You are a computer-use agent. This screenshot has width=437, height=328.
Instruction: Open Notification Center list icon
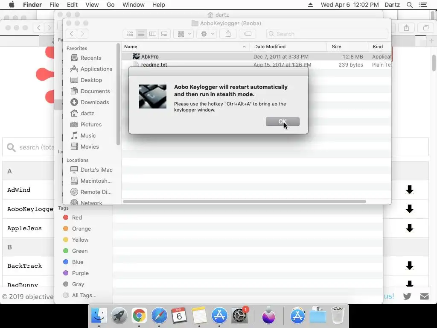point(423,5)
